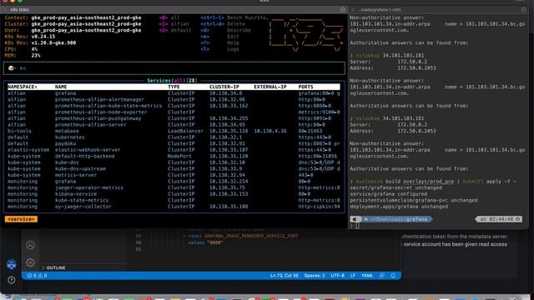Click LF end-of-line selector
Viewport: 534px width, 300px height.
pos(353,276)
